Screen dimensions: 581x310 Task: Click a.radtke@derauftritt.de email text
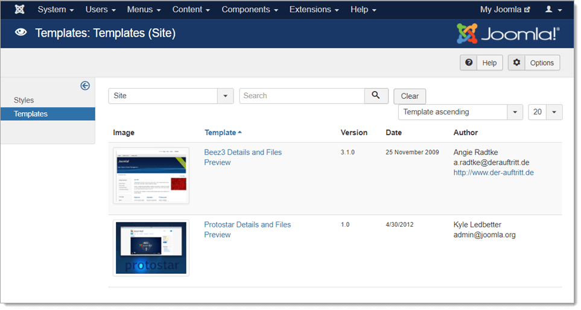click(491, 162)
